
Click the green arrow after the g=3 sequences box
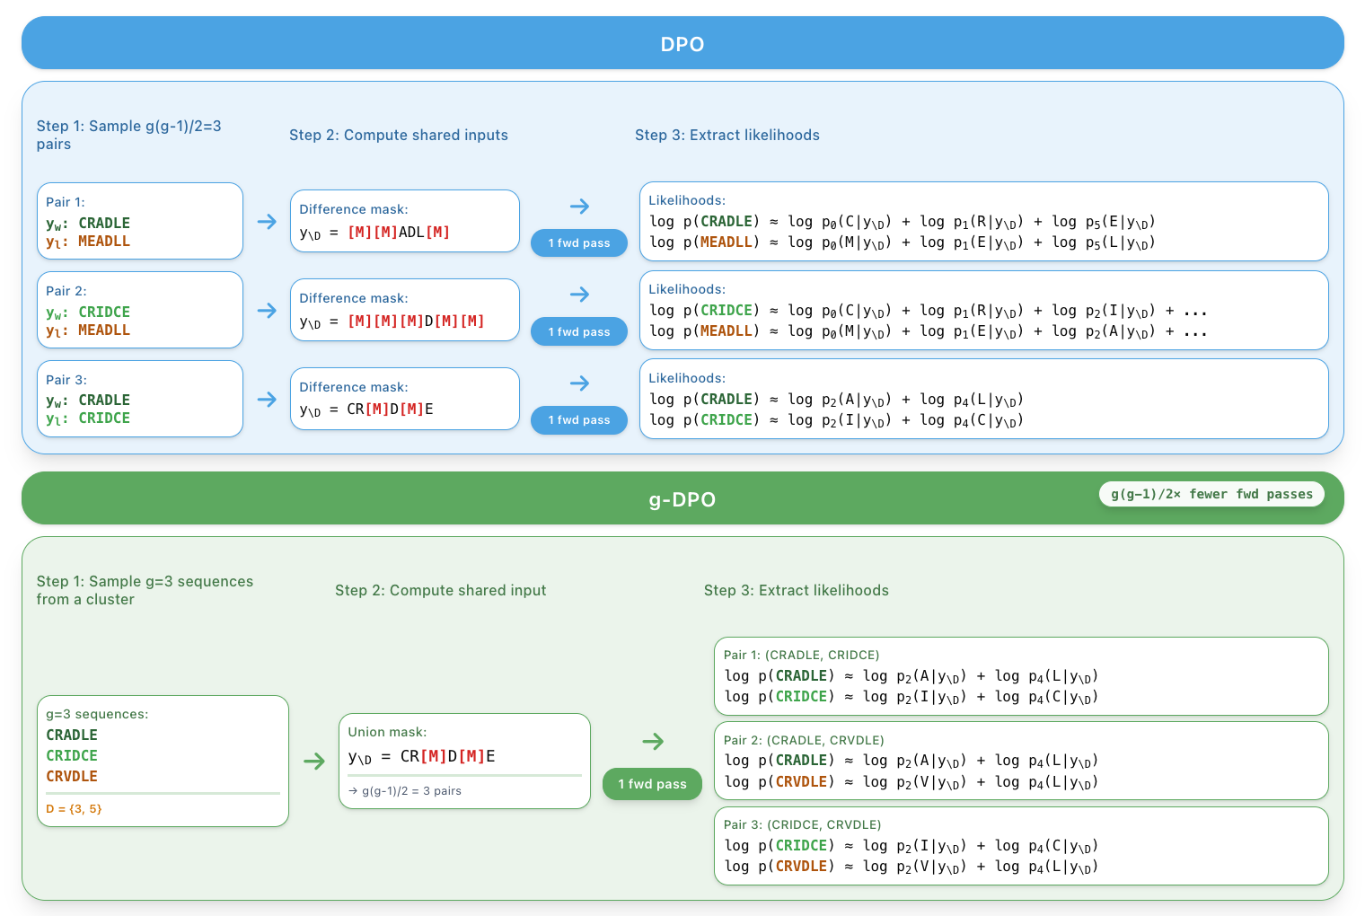pyautogui.click(x=313, y=762)
